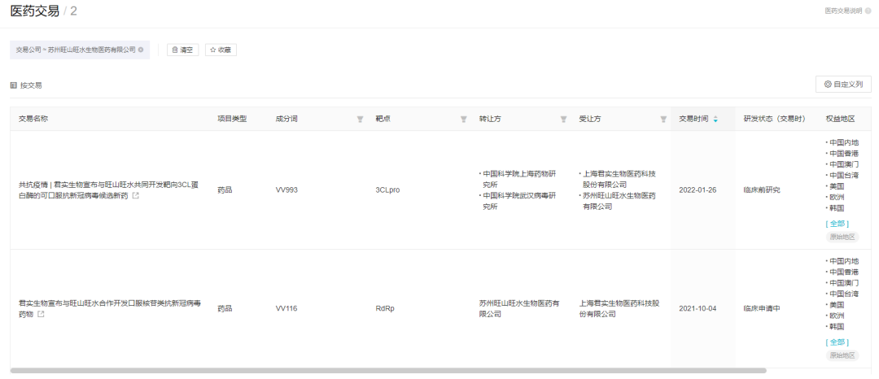Open external link icon for VV116 deal
This screenshot has height=379, width=879.
pos(41,315)
